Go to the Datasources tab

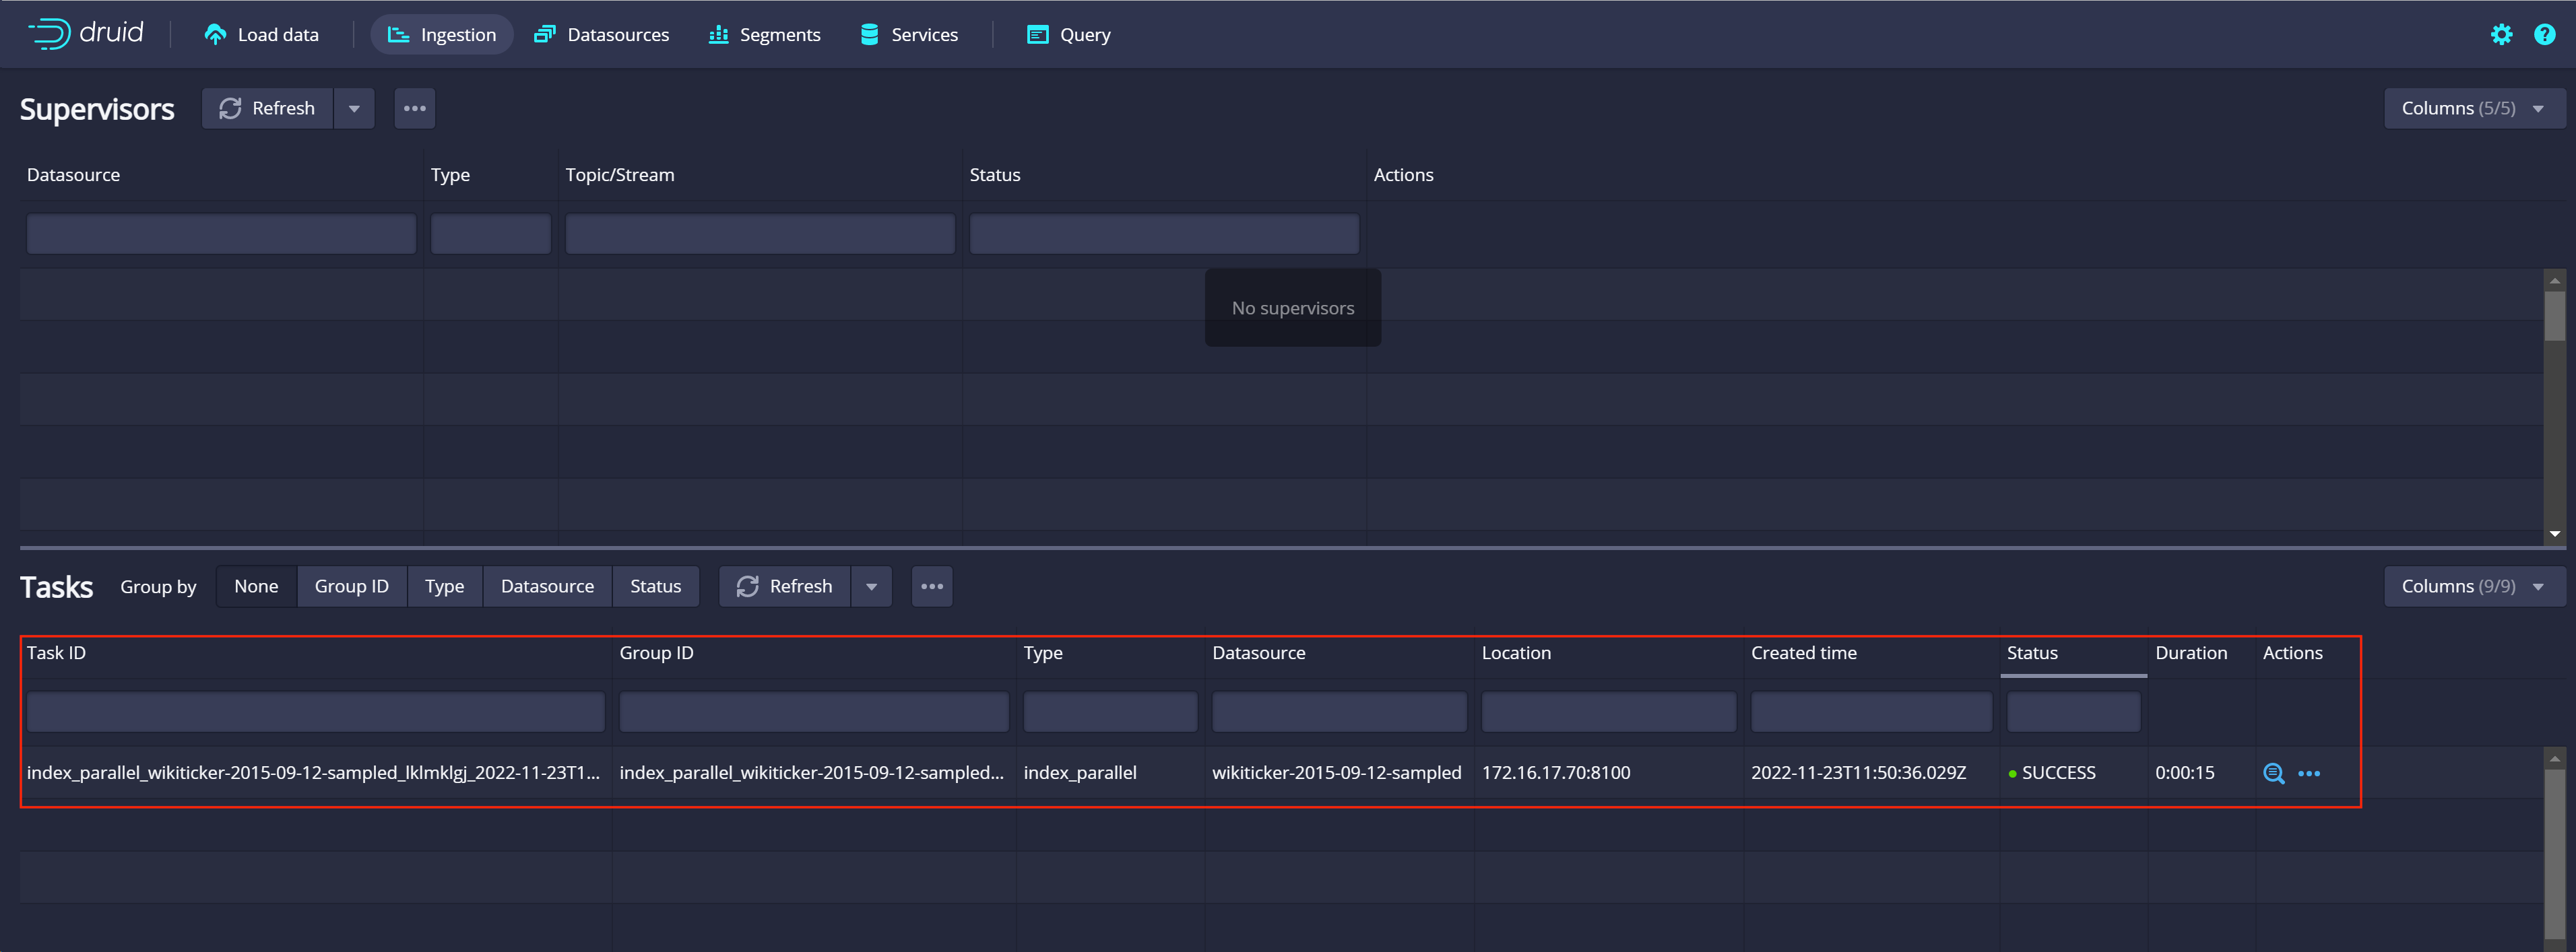tap(601, 35)
